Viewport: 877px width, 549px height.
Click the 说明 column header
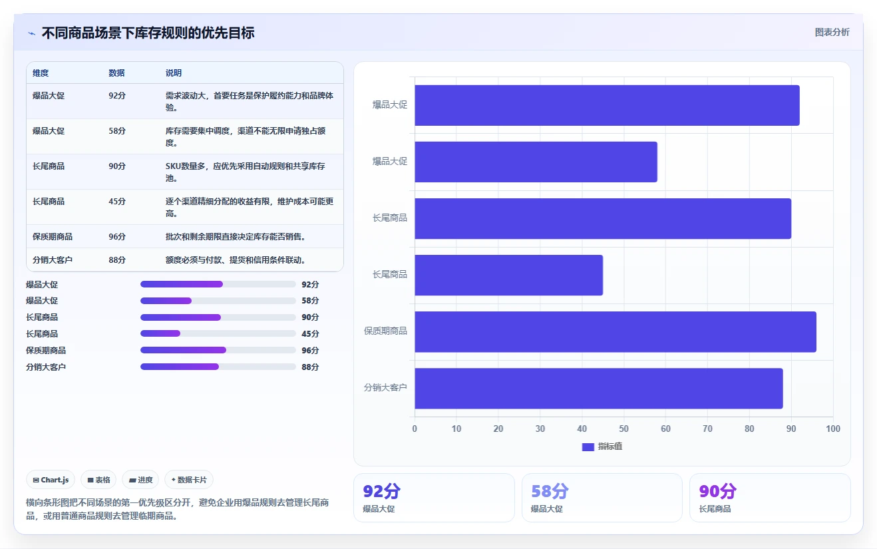pyautogui.click(x=174, y=73)
